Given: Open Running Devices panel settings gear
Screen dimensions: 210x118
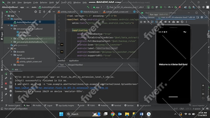Looking at the screenshot, I should [x=202, y=17].
